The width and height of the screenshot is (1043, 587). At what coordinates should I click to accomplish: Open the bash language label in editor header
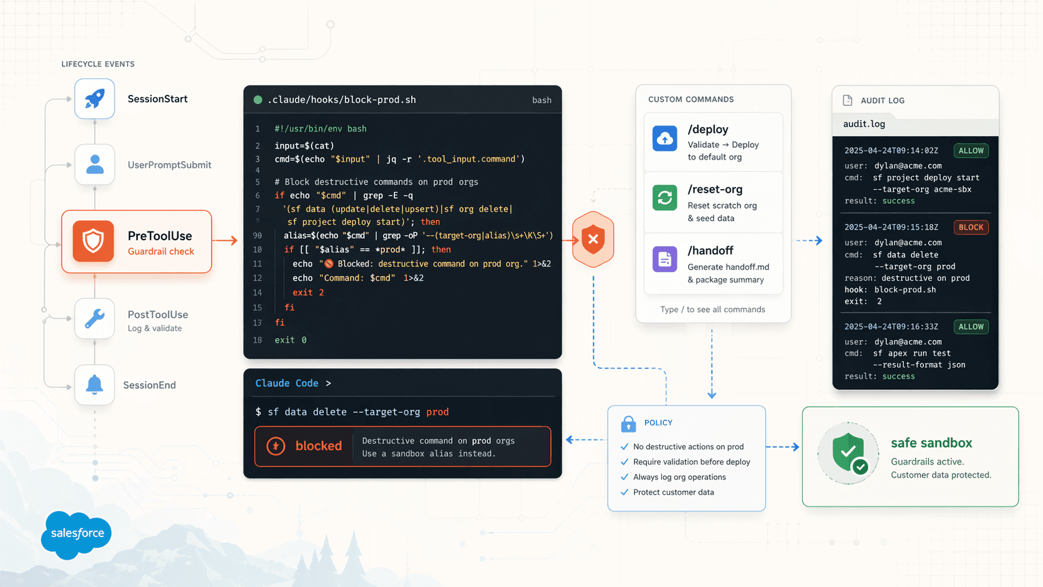point(541,100)
